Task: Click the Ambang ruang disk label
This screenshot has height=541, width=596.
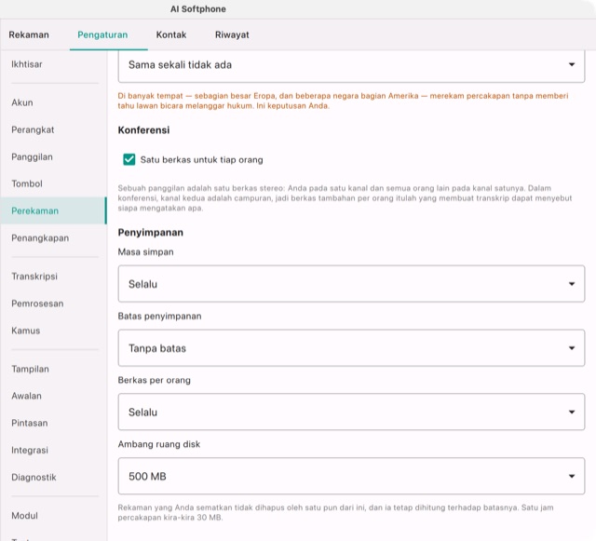Action: (159, 444)
